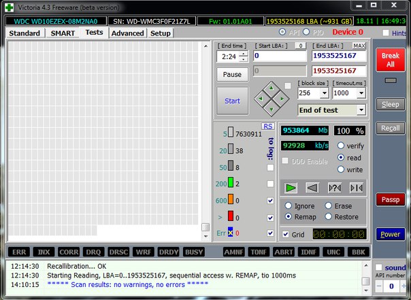This screenshot has height=300, width=411.
Task: Open the Advanced tab
Action: pos(128,33)
